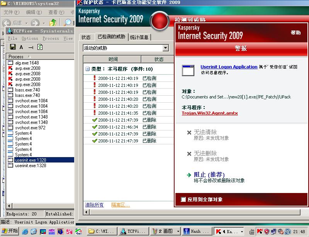Viewport: 309px width, 237px height.
Task: Toggle the TCPView resolve addresses 'A' icon
Action: (21, 47)
